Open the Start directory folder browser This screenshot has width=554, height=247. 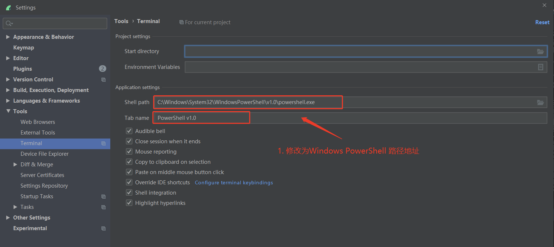click(540, 52)
